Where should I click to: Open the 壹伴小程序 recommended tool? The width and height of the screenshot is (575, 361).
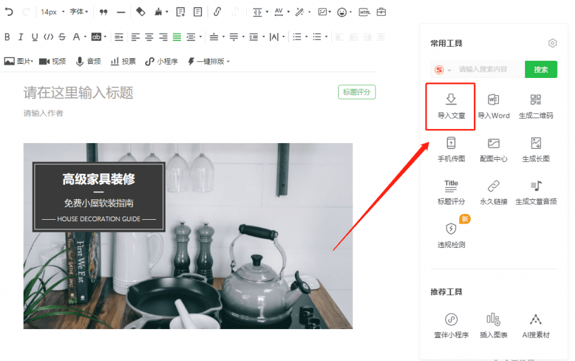coord(451,325)
